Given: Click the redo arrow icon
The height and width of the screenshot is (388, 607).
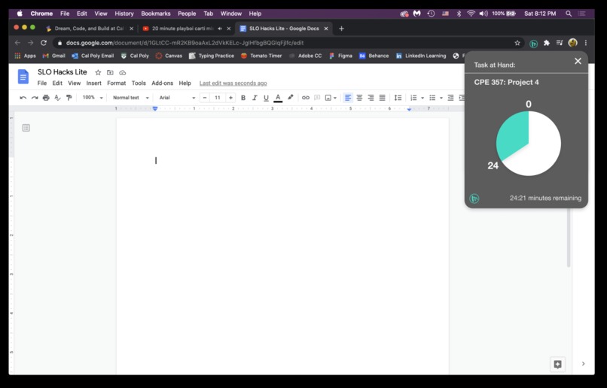Looking at the screenshot, I should 35,98.
